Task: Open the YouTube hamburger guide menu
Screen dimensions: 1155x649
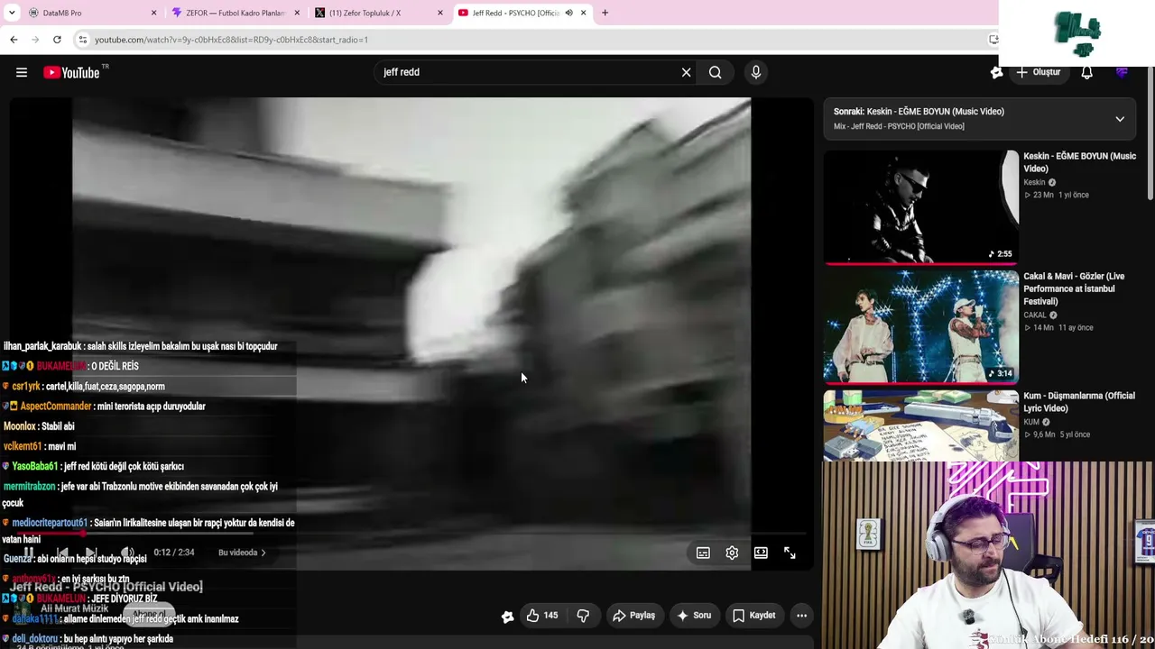Action: tap(22, 72)
